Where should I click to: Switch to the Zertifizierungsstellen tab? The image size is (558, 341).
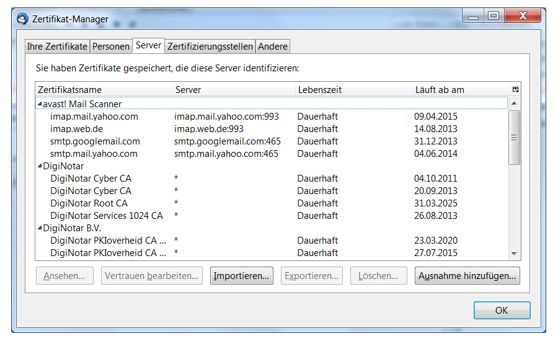210,46
